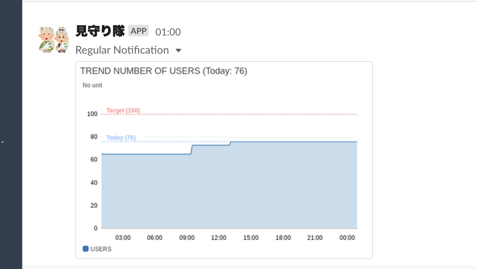
Task: Click the 20 value on the y-axis
Action: tap(93, 205)
